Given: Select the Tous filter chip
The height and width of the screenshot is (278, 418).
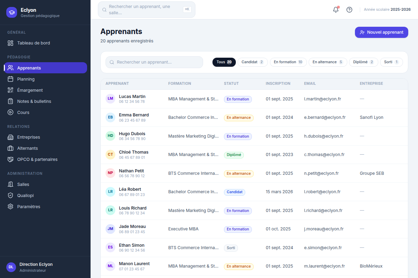Looking at the screenshot, I should pyautogui.click(x=224, y=62).
